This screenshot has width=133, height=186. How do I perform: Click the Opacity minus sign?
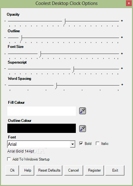click(x=5, y=21)
